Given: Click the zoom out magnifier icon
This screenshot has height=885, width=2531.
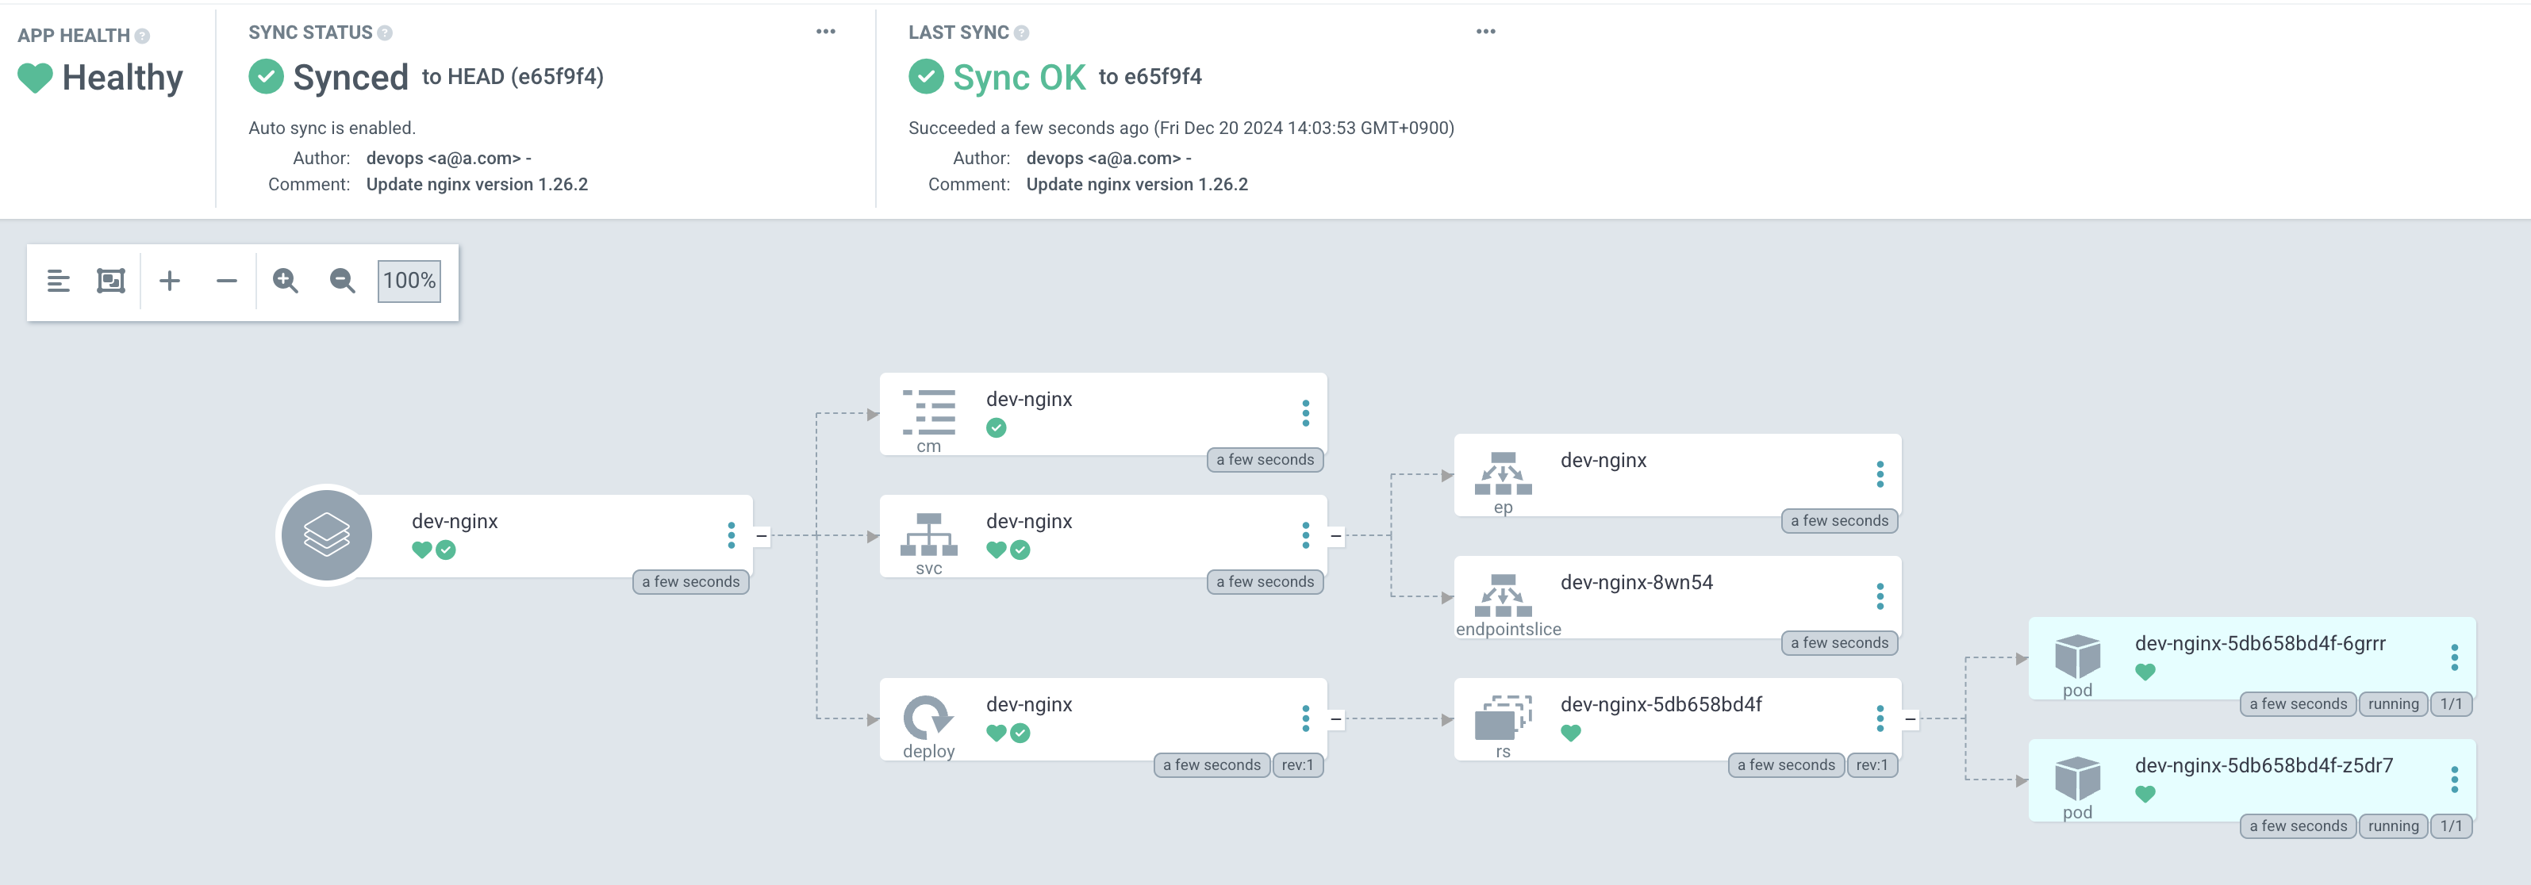Looking at the screenshot, I should 342,281.
